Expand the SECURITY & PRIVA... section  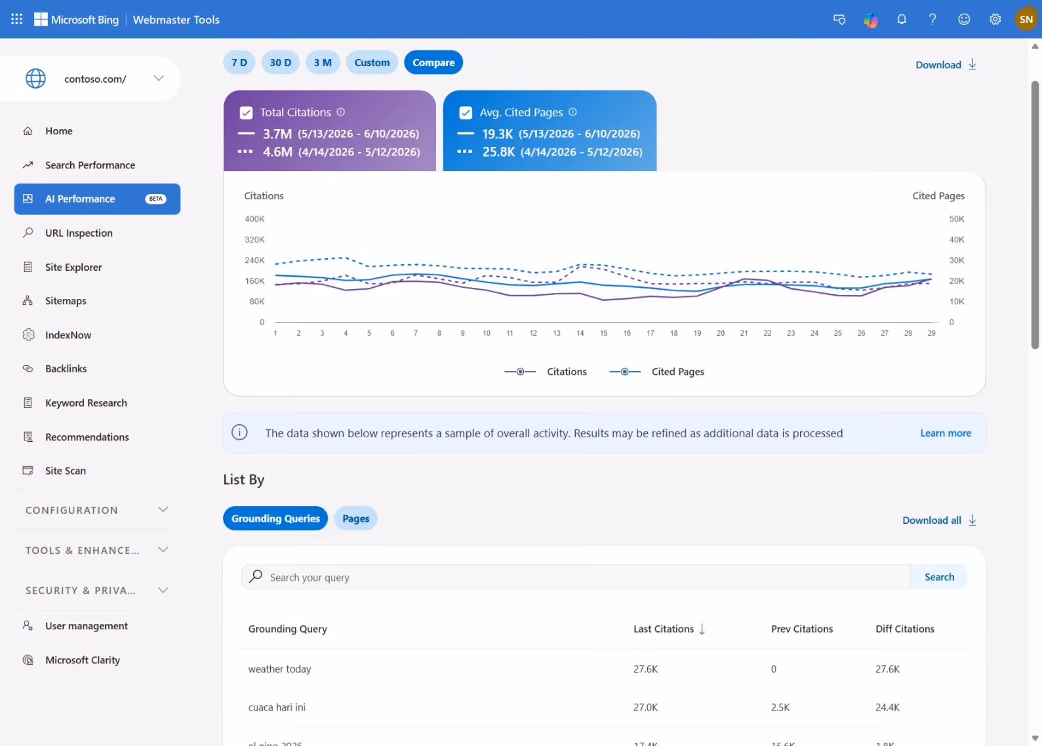coord(97,590)
